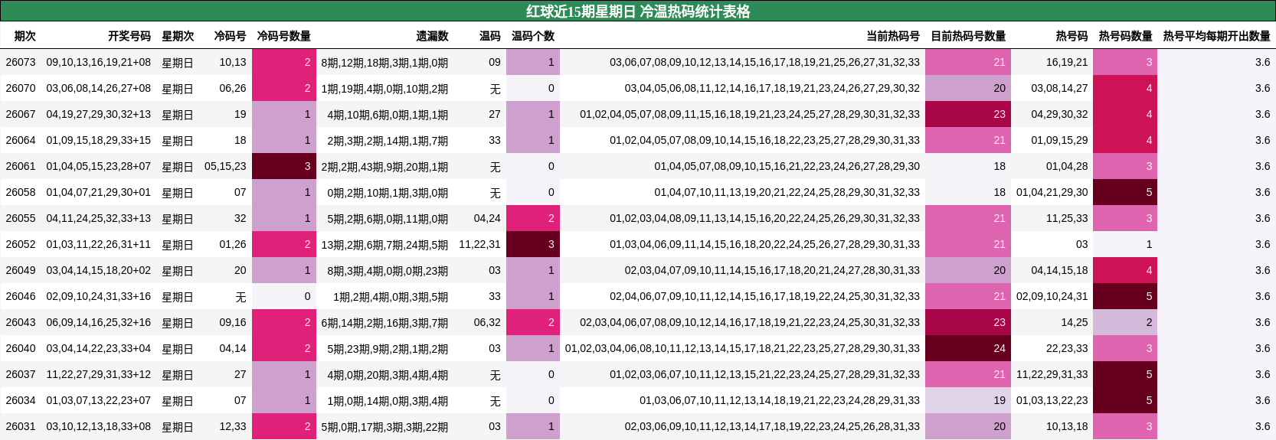Select the 温码个数 column header
This screenshot has width=1276, height=440.
tap(533, 36)
